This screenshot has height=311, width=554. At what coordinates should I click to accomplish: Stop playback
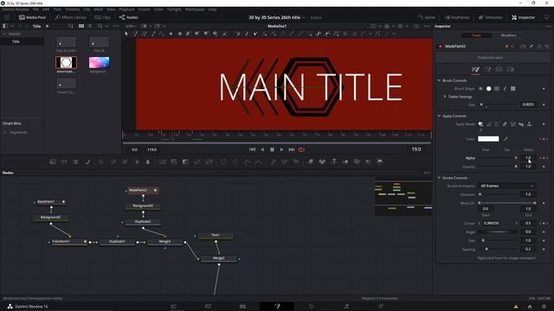(272, 149)
